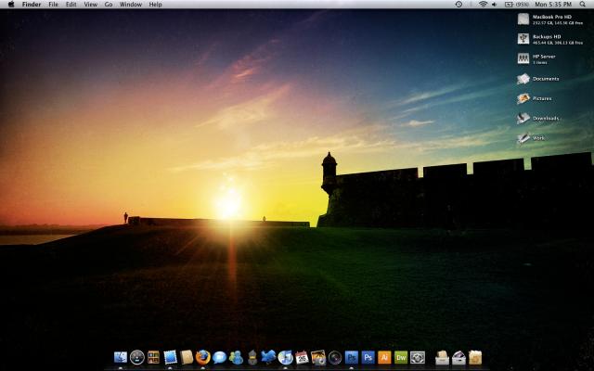Launch Adobe Illustrator from the dock

pyautogui.click(x=384, y=357)
